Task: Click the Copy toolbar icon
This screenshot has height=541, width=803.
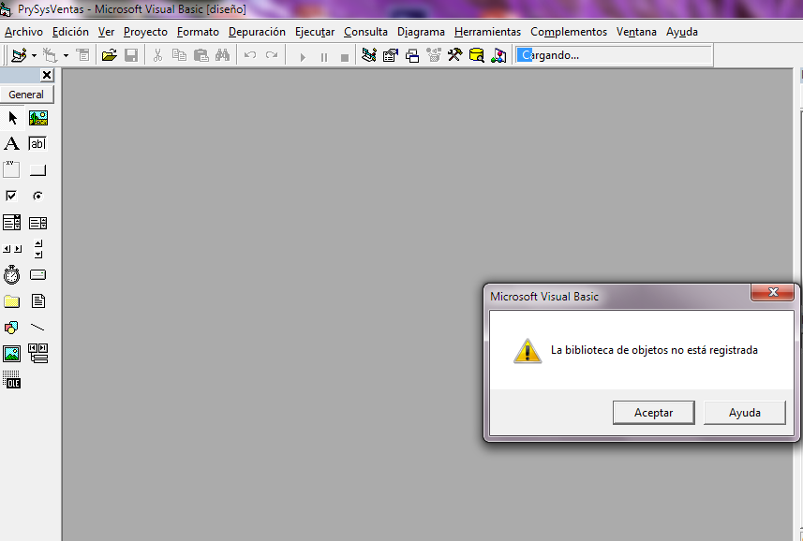Action: pos(179,54)
